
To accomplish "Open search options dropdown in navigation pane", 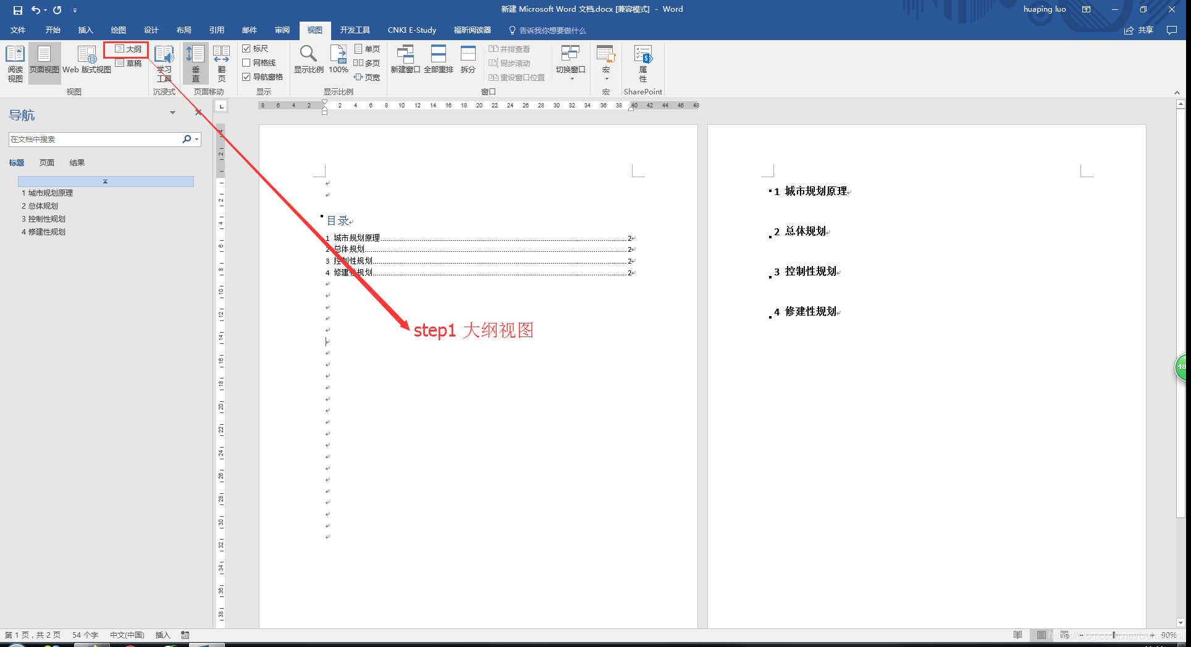I will pyautogui.click(x=197, y=140).
